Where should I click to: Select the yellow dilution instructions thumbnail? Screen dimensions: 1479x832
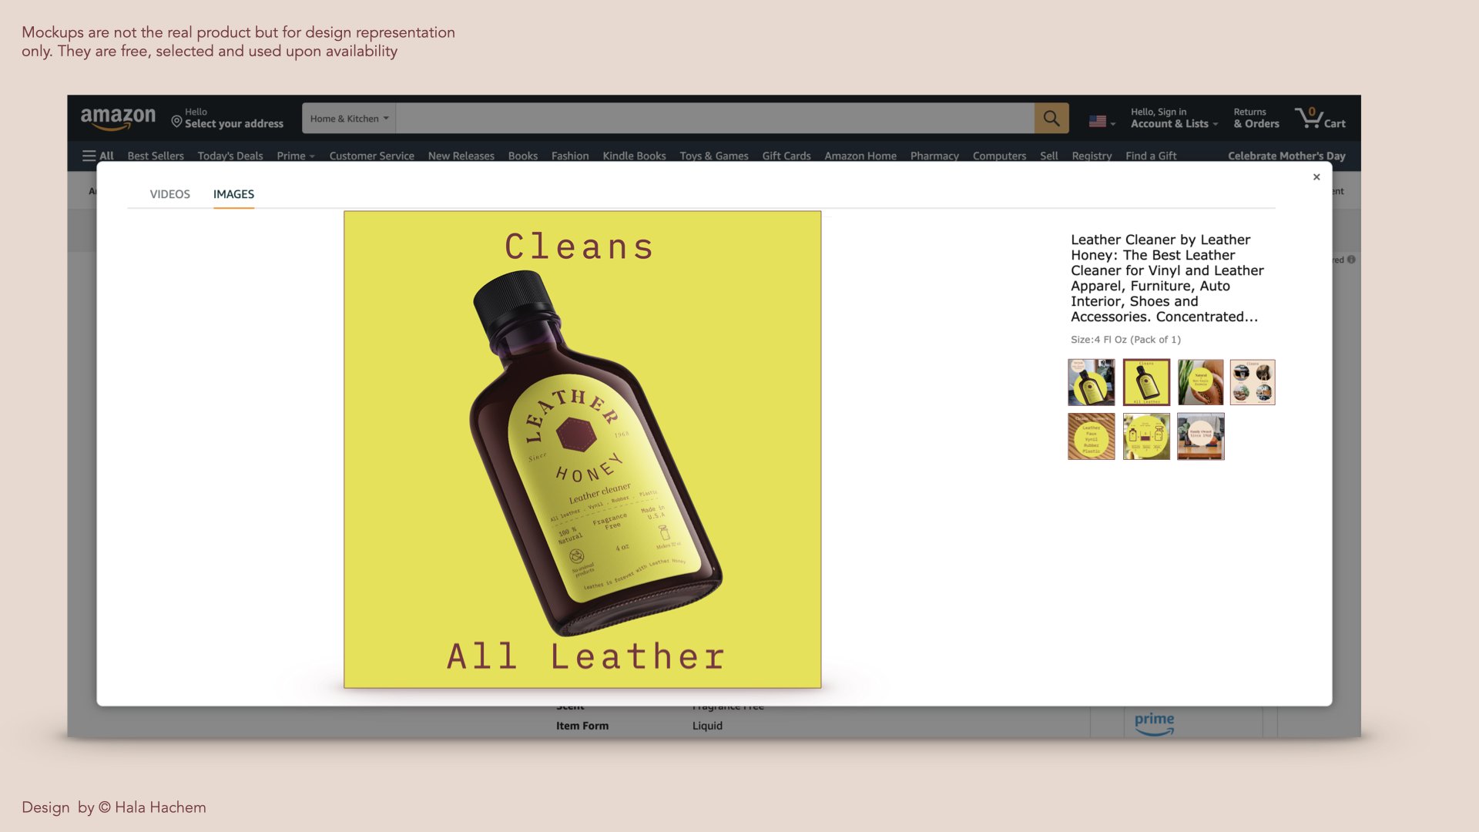[x=1146, y=437]
